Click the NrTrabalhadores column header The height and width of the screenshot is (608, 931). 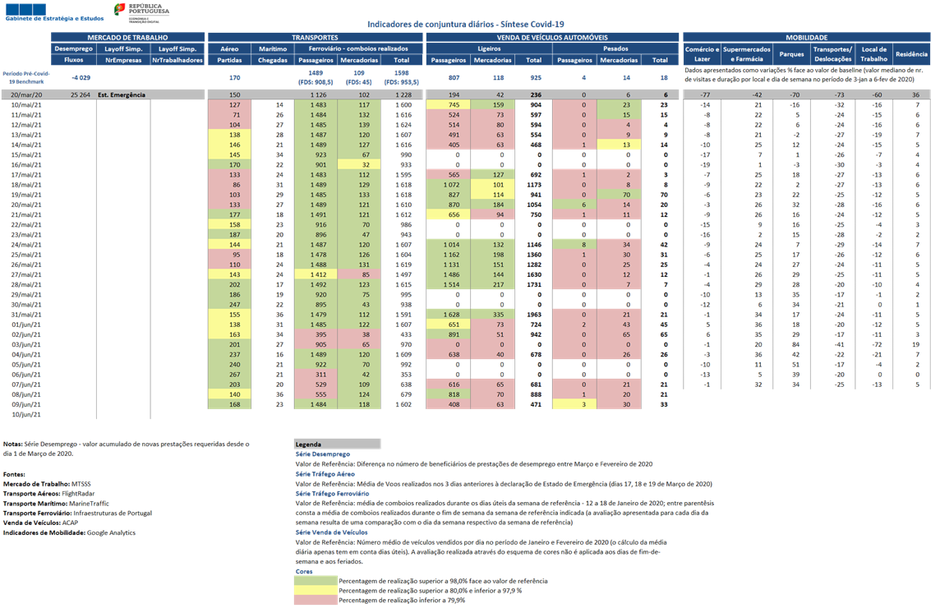177,60
